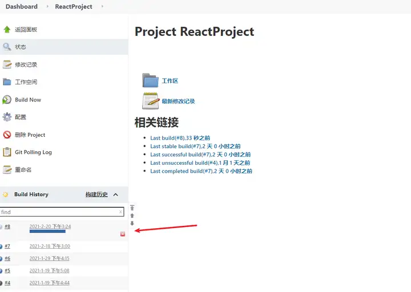Open Last unsuccessful build #4 link
Viewport: 411px width, 292px height.
pos(200,163)
